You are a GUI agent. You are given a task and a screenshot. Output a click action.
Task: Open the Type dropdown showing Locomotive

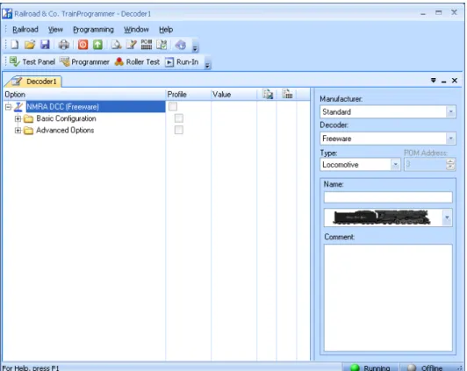click(395, 165)
